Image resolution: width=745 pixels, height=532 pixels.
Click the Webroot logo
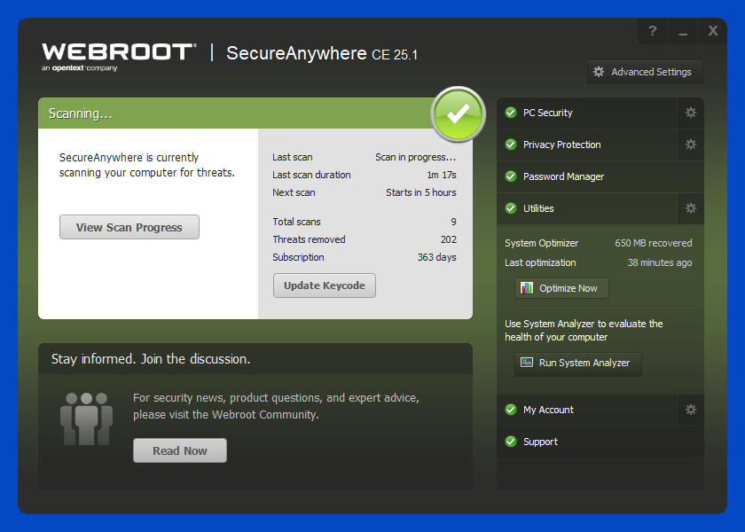(119, 57)
